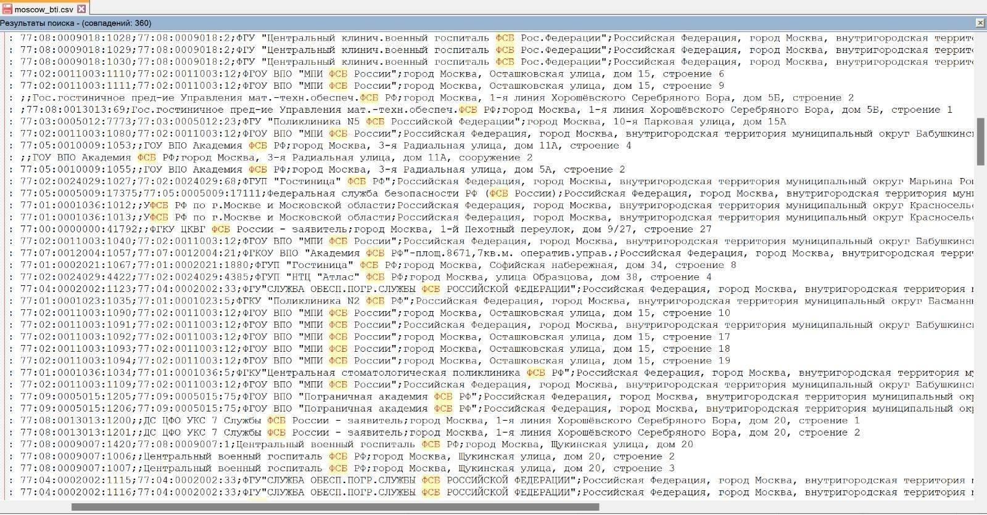Click the vertical scrollbar thumb of results

[x=980, y=141]
